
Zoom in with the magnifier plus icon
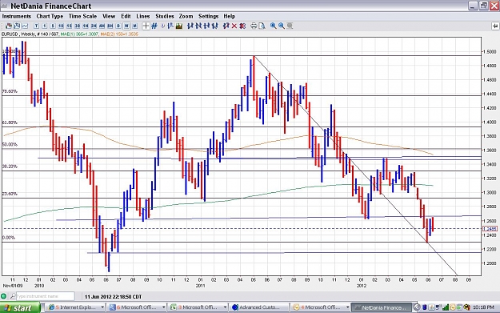tap(274, 26)
